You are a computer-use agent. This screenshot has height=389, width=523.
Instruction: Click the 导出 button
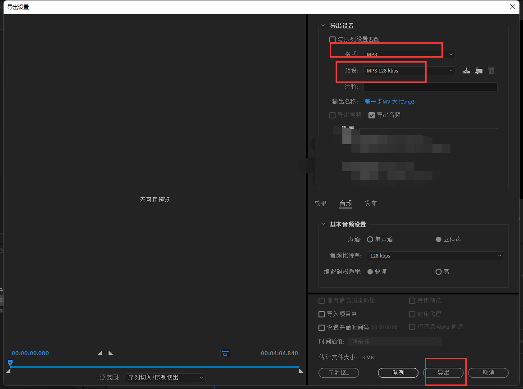pos(444,373)
